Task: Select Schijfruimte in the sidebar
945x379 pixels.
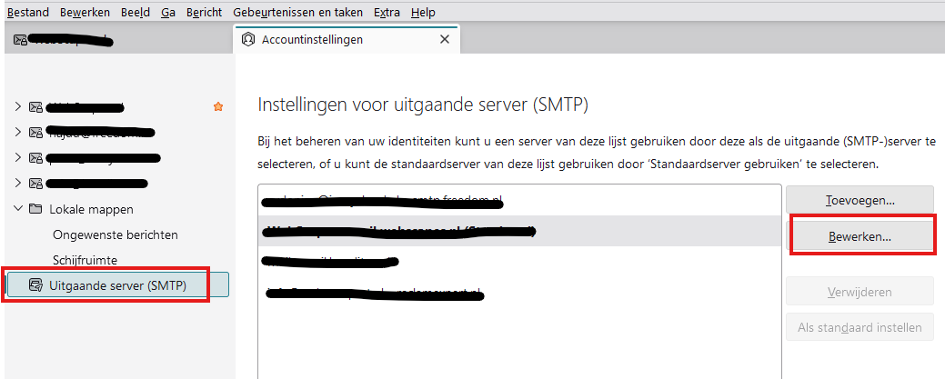Action: (x=85, y=260)
